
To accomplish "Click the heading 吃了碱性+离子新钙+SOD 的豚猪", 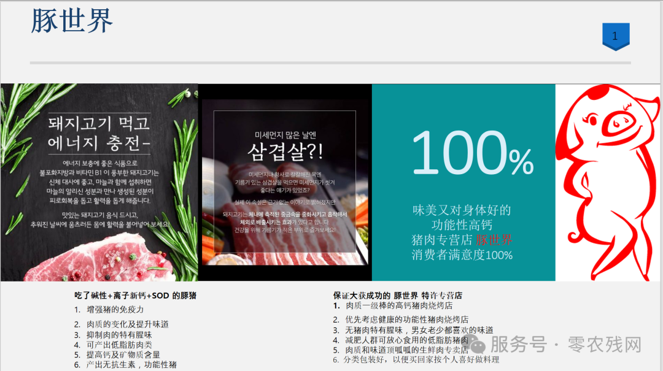I will point(135,296).
